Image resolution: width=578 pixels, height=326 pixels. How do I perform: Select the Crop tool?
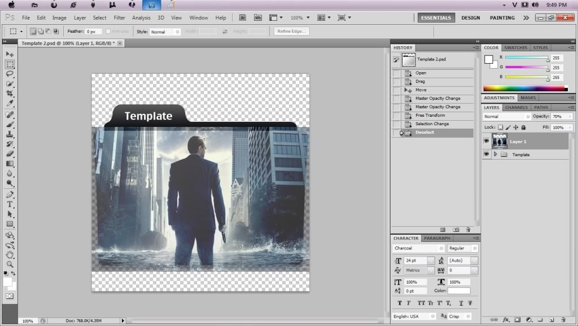(10, 93)
